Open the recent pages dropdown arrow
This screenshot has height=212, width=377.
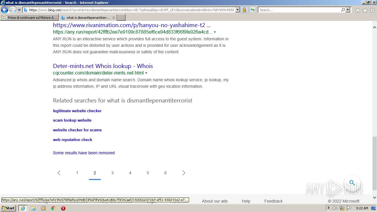pyautogui.click(x=19, y=10)
